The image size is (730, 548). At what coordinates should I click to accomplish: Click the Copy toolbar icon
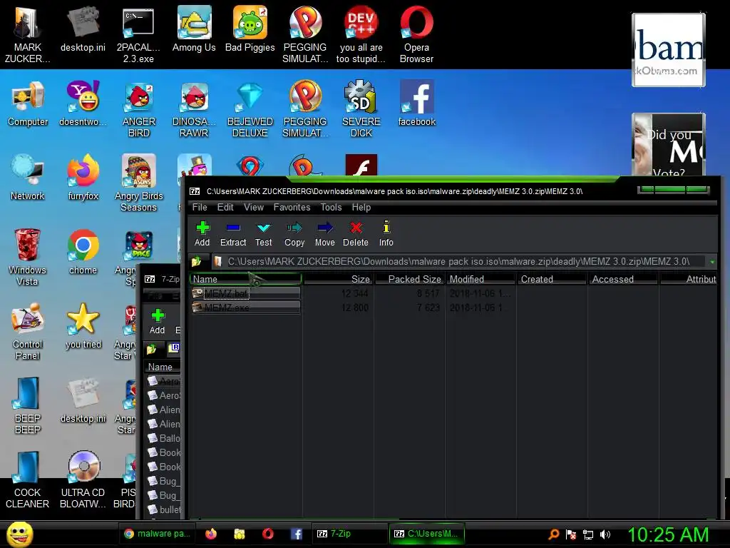coord(294,233)
